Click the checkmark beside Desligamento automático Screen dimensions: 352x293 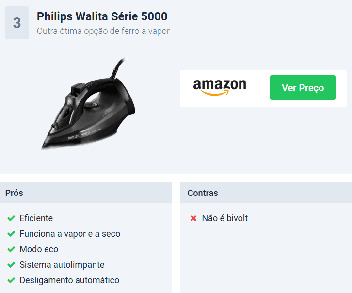[x=11, y=280]
